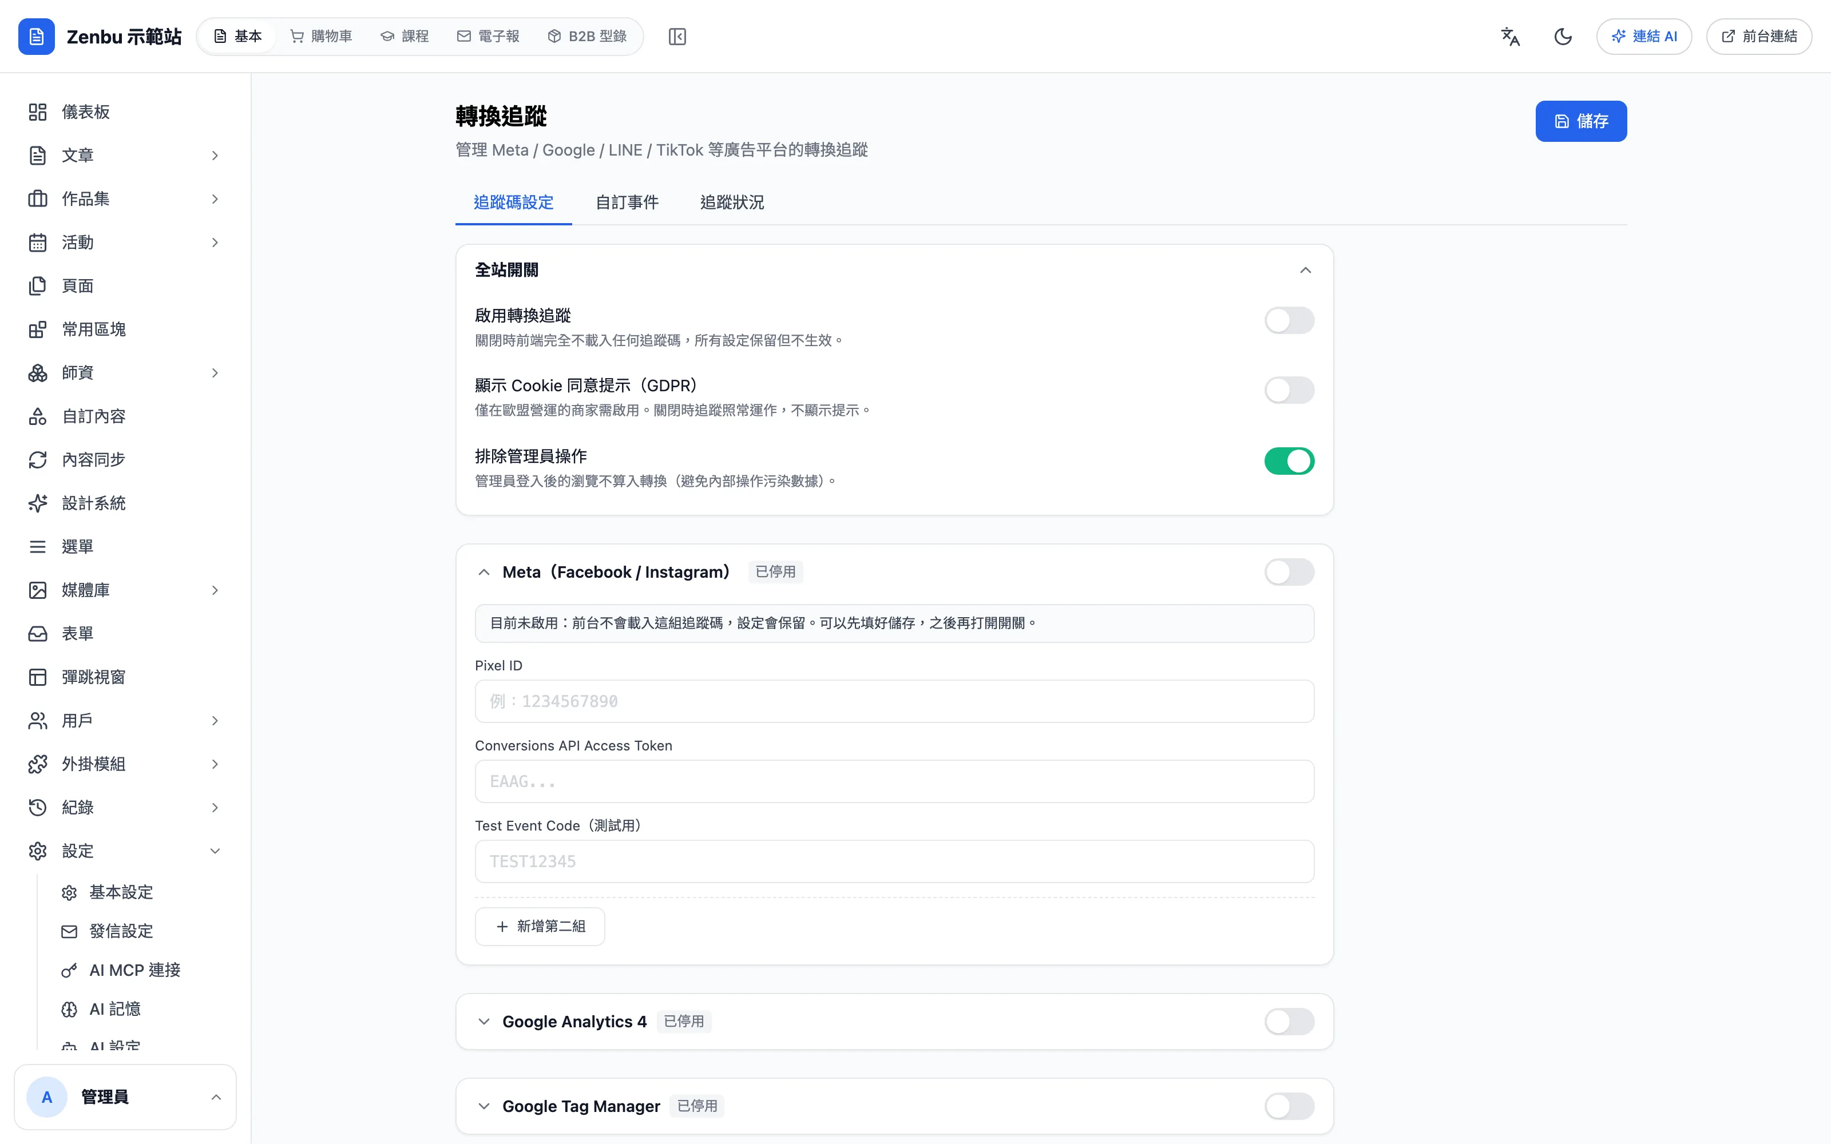Enable the 啟用轉換追蹤 switch

(1289, 321)
